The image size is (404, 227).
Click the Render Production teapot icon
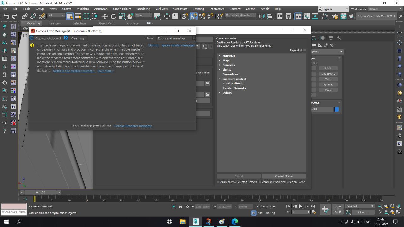[351, 16]
